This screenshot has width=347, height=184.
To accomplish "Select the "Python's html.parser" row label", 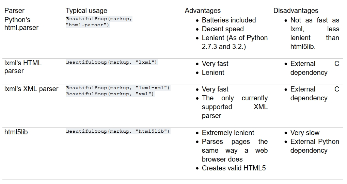I will [x=21, y=24].
